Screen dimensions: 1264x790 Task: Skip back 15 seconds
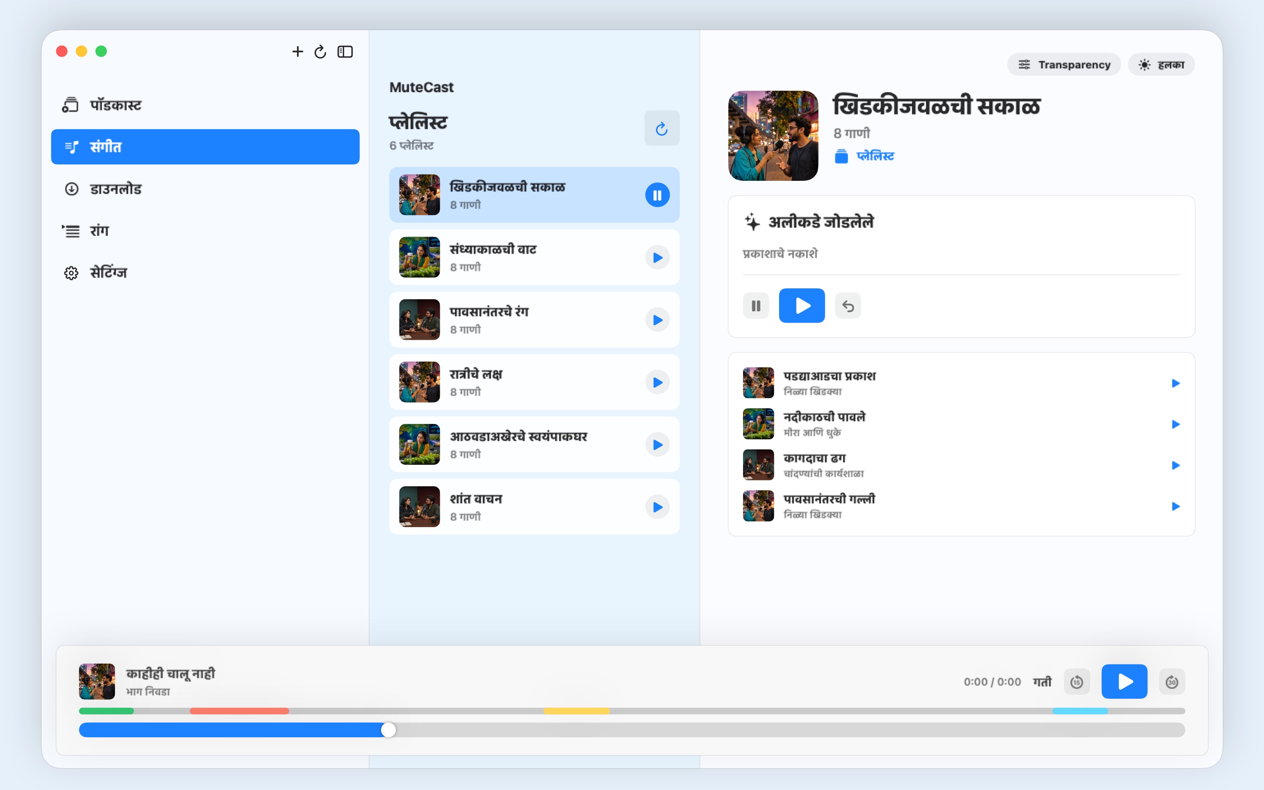pyautogui.click(x=1077, y=682)
